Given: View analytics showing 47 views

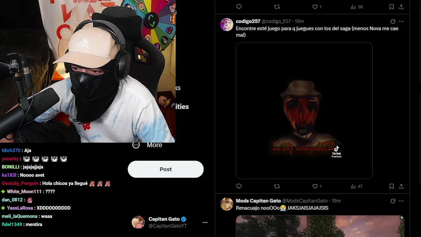Looking at the screenshot, I should coord(357,186).
